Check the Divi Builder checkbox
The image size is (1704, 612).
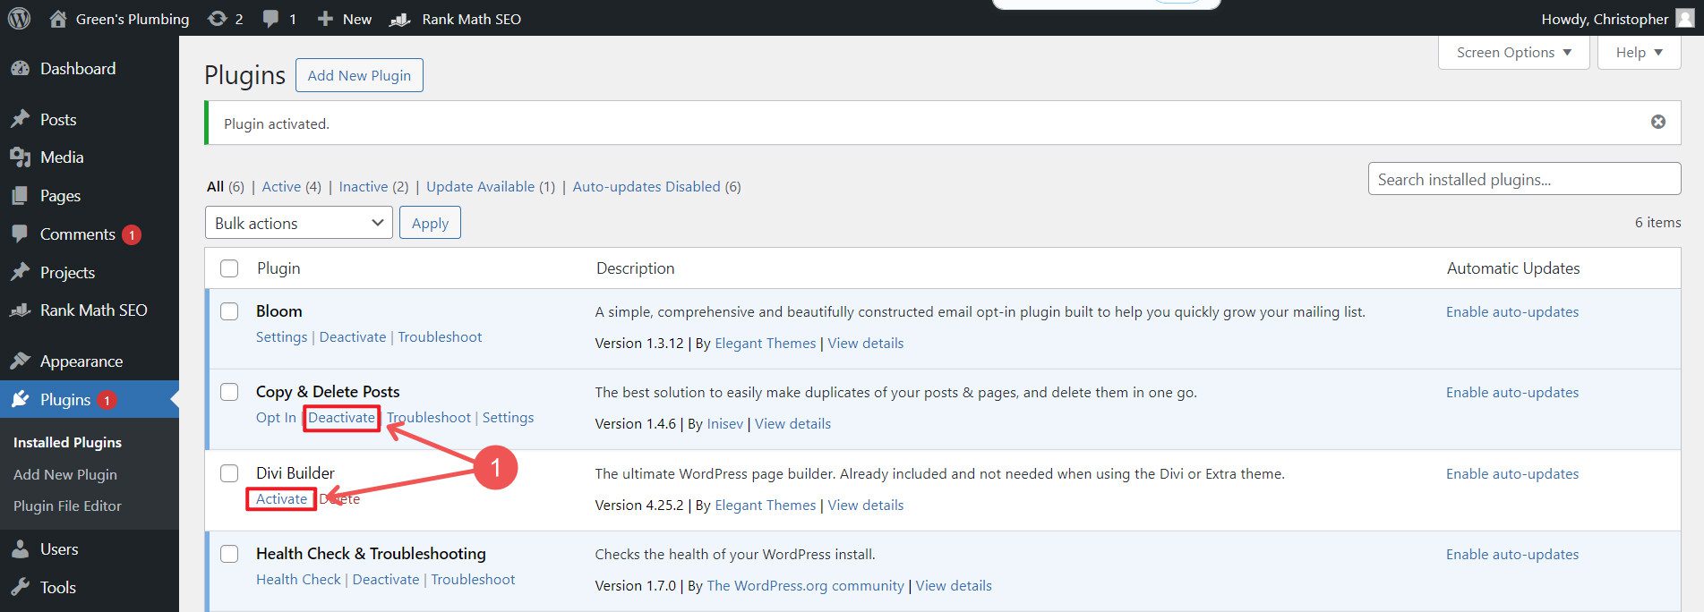[x=229, y=473]
